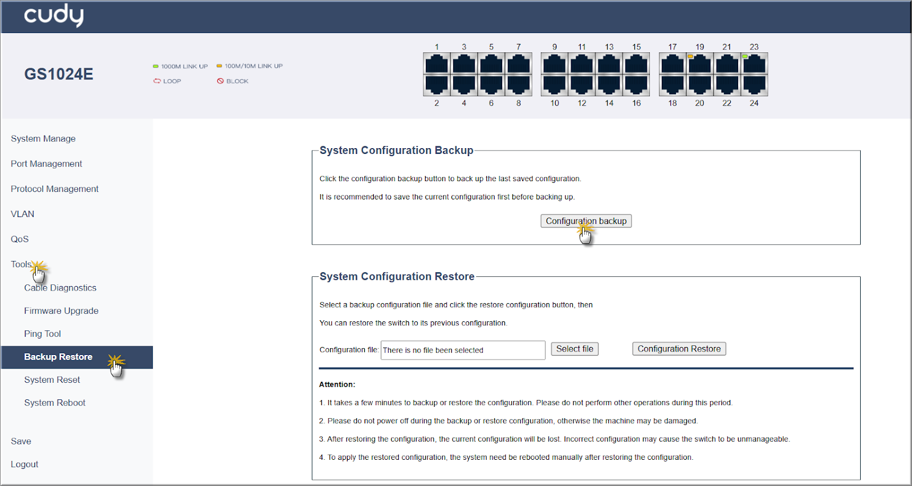Image resolution: width=912 pixels, height=486 pixels.
Task: Open Firmware Upgrade page
Action: click(x=62, y=311)
